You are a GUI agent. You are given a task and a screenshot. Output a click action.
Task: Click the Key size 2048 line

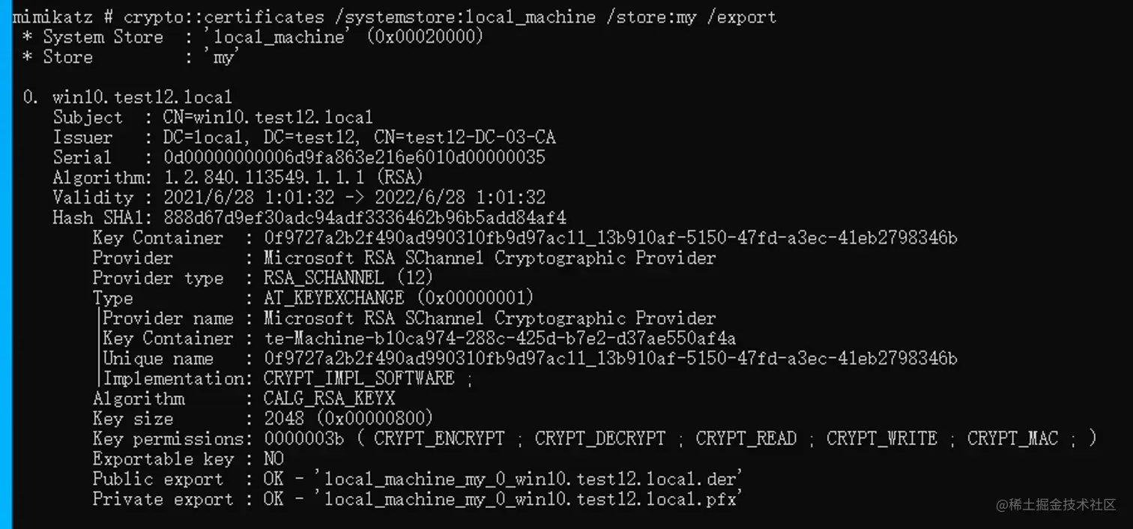point(263,419)
